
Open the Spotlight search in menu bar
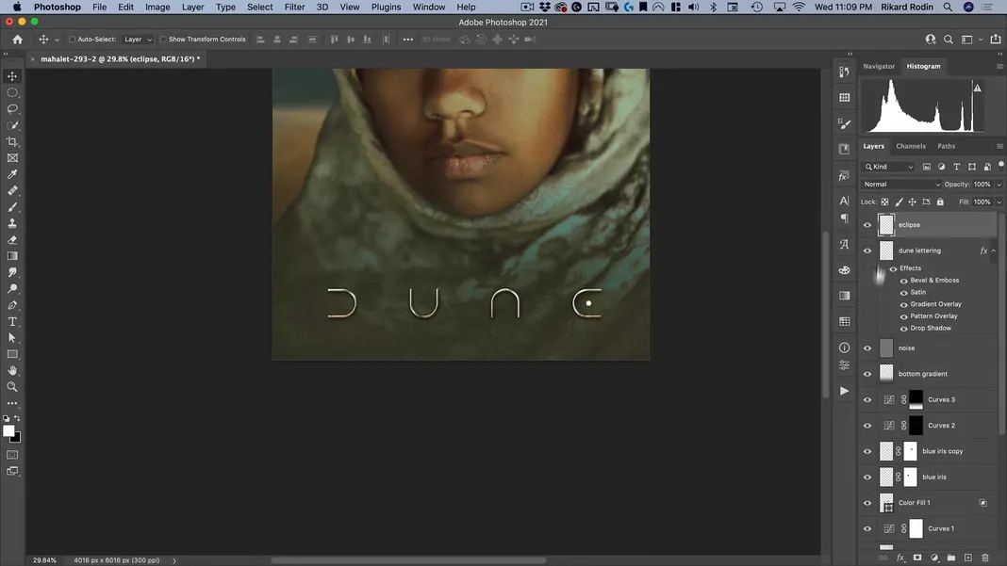tap(948, 7)
